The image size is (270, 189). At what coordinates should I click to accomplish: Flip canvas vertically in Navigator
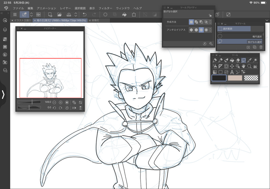80,108
